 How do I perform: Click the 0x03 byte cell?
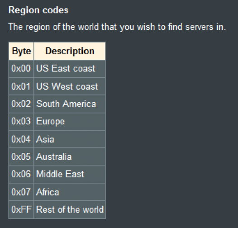[21, 122]
